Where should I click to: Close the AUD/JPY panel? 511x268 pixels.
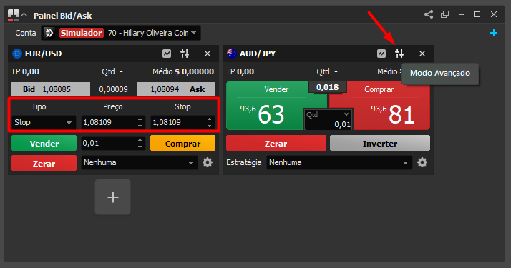point(422,54)
